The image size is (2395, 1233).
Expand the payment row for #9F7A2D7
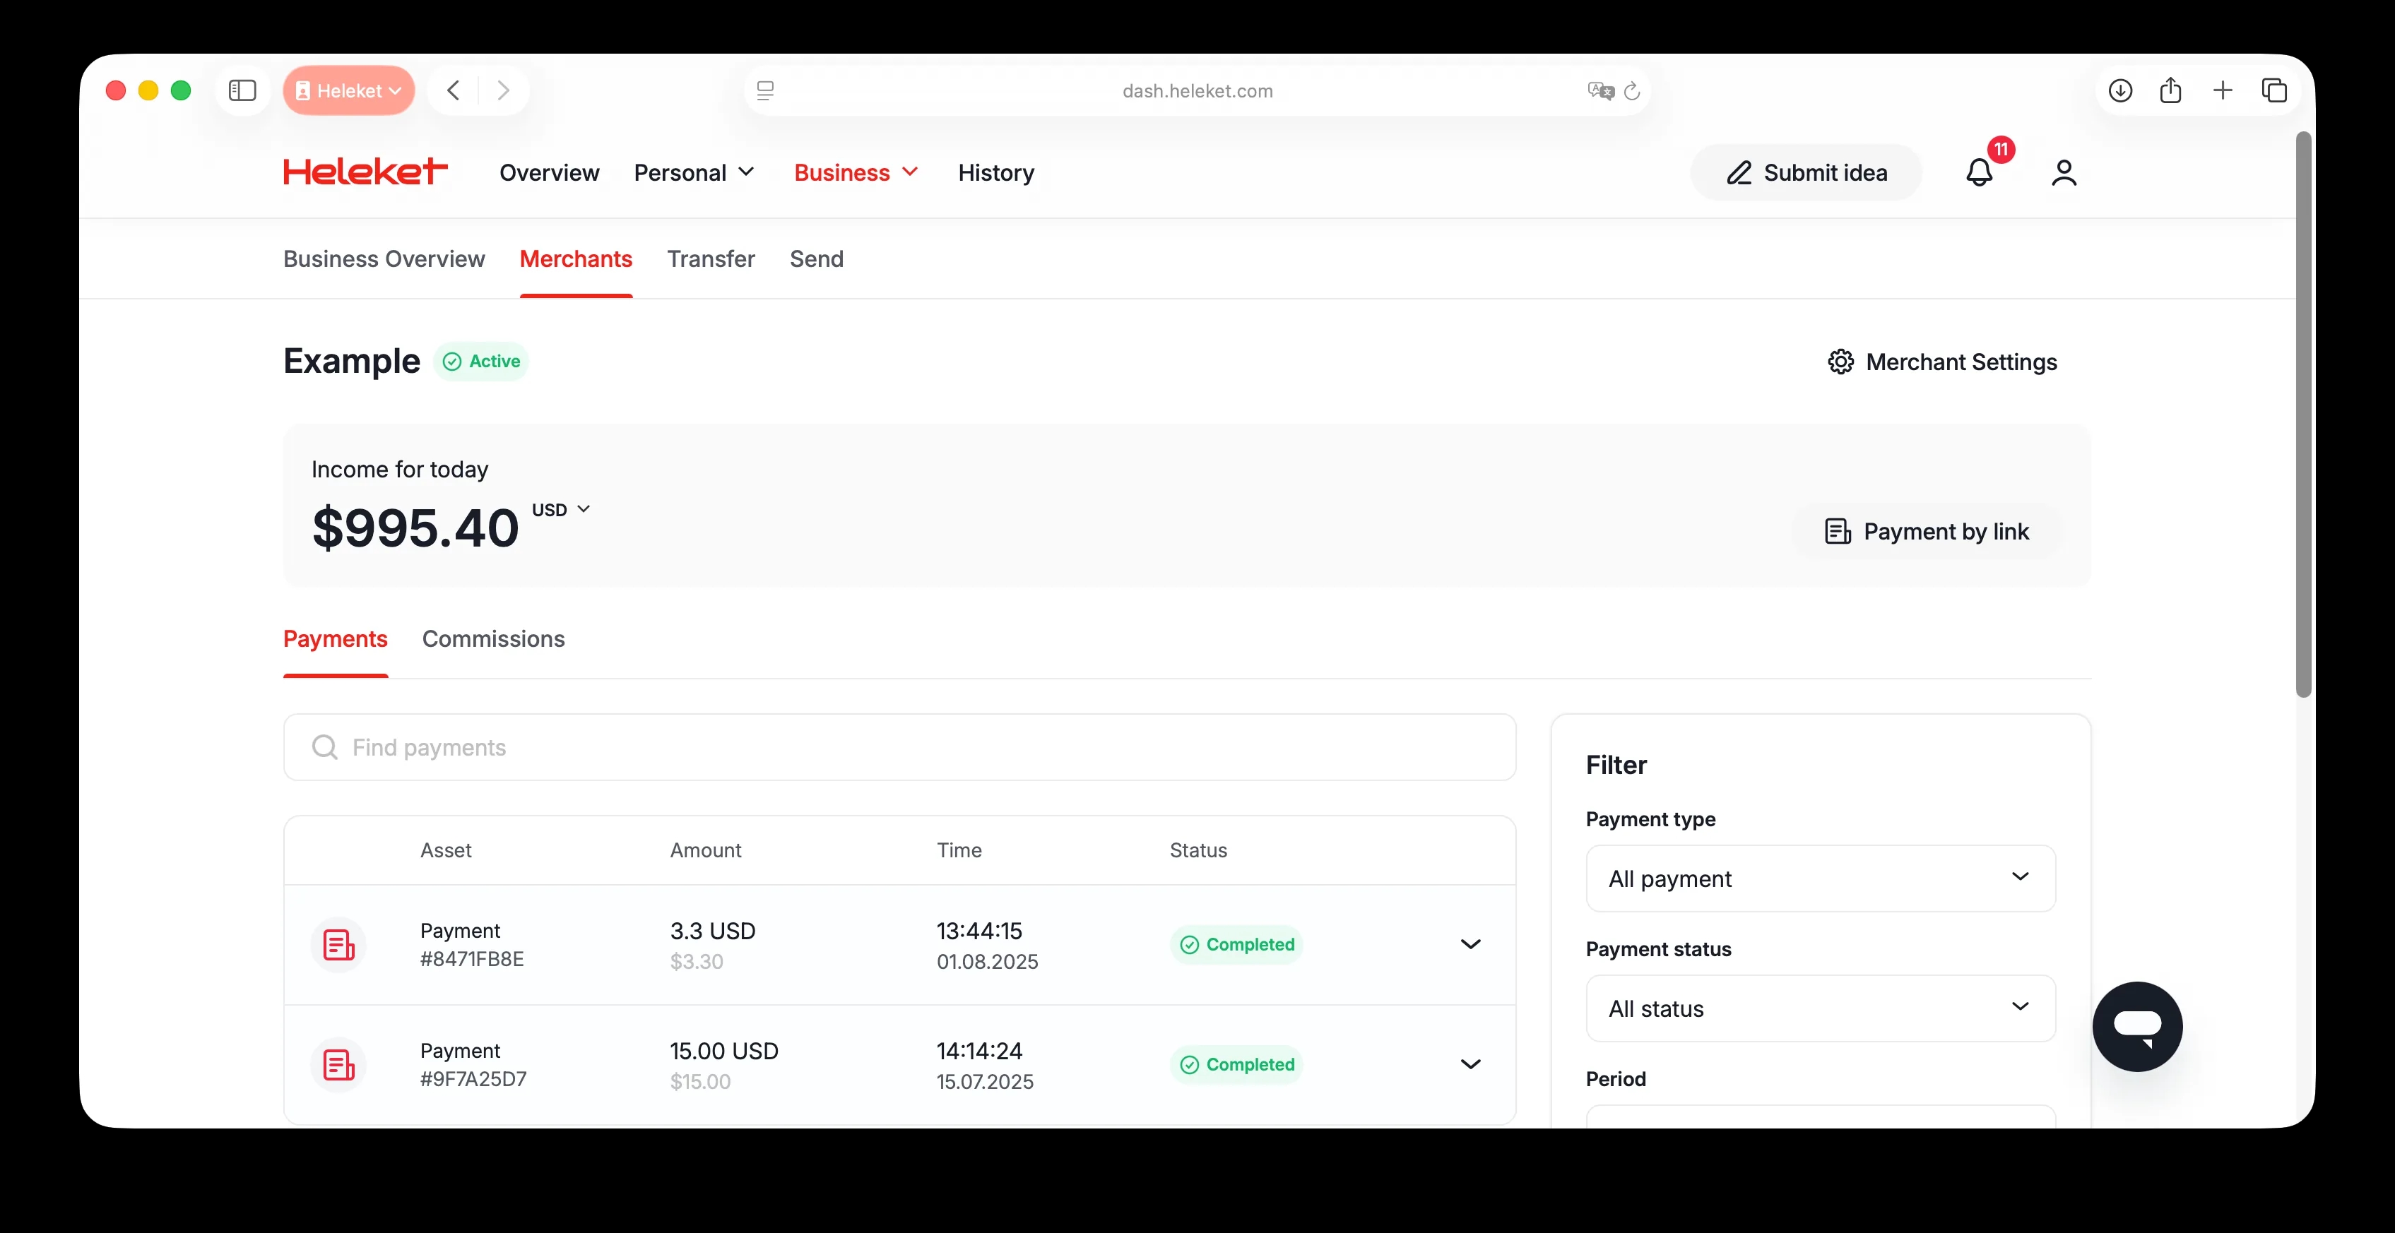click(x=1470, y=1064)
